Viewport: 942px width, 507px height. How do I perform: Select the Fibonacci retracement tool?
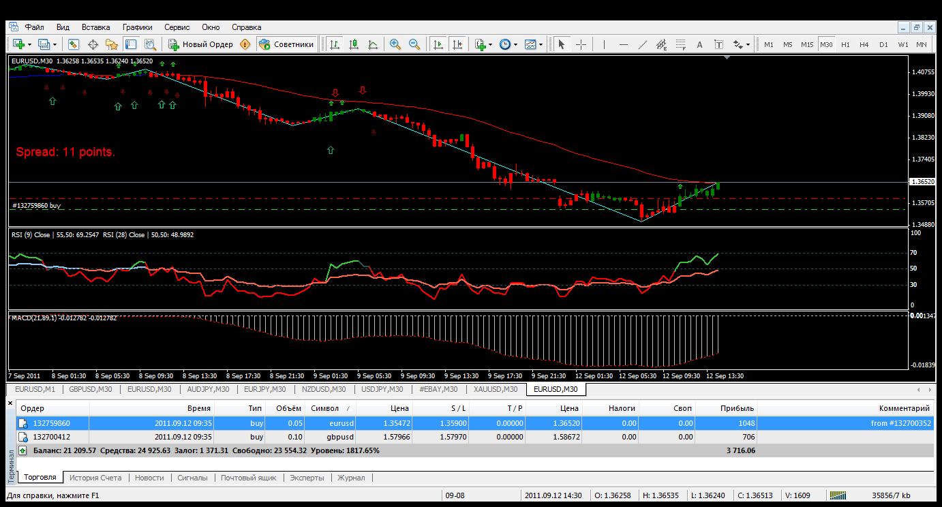point(680,44)
